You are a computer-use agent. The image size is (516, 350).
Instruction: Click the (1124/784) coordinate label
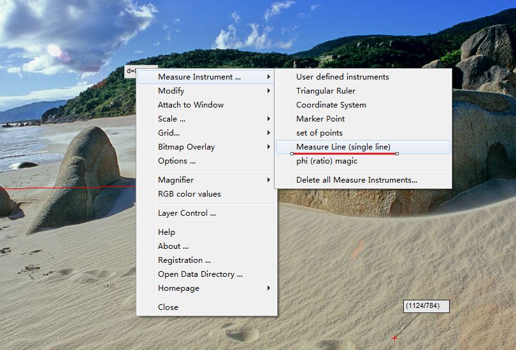pyautogui.click(x=426, y=306)
